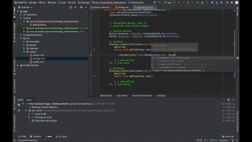Expand the generatedJava folder
The image size is (252, 142).
[x=21, y=35]
